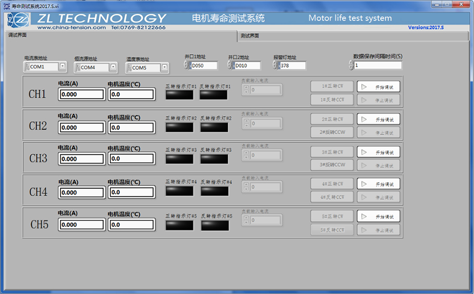
Task: Click the 数据保存间隔时间 stepper arrows
Action: [x=351, y=65]
